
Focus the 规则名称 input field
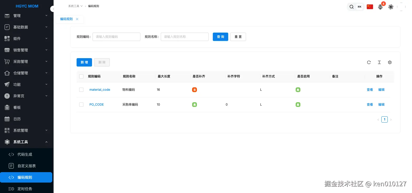pyautogui.click(x=185, y=37)
